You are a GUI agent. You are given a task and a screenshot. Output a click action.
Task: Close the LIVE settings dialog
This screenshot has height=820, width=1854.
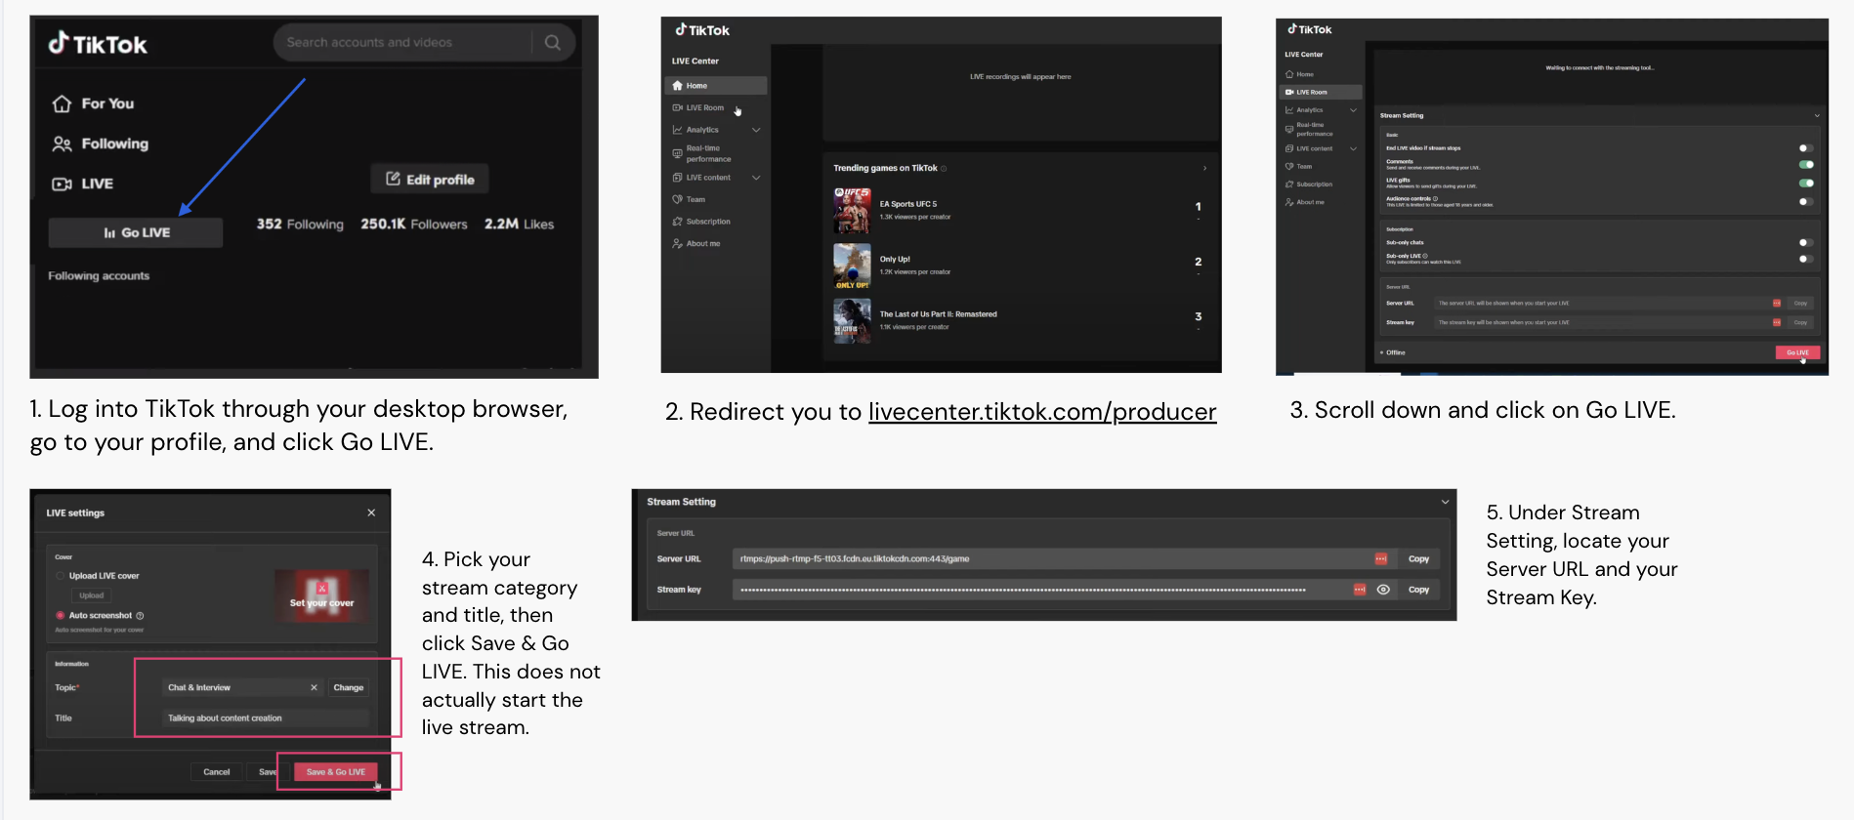(x=371, y=512)
